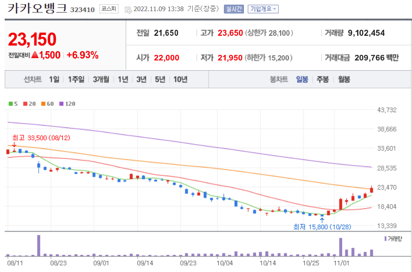Click the 카카오뱅크 stock title
412x272 pixels.
point(37,8)
